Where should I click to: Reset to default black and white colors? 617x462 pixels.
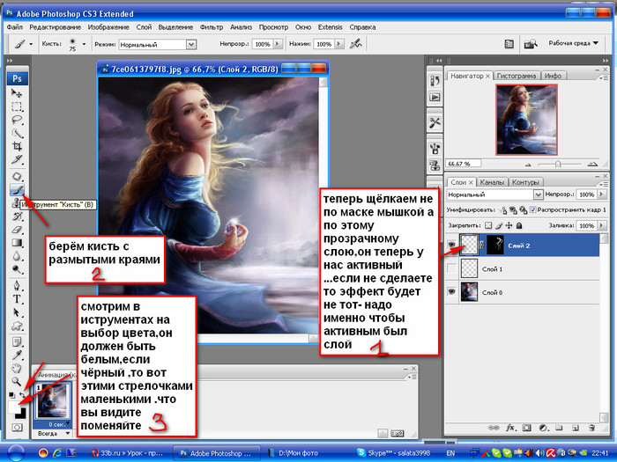11,395
